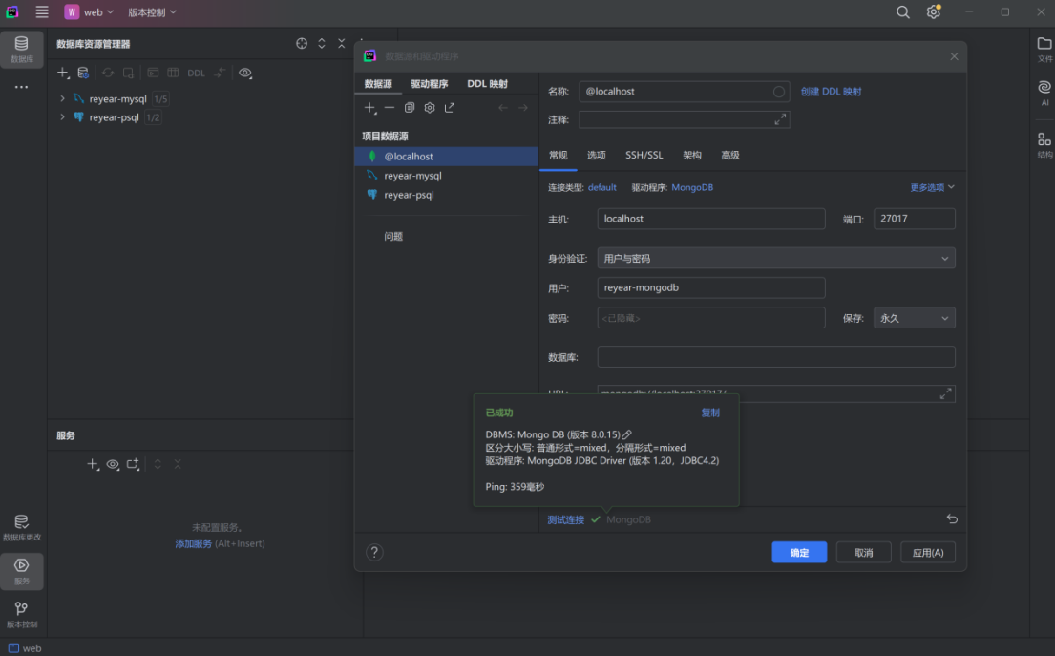Open the version control dropdown menu
Screen dimensions: 1055x656
pyautogui.click(x=152, y=12)
